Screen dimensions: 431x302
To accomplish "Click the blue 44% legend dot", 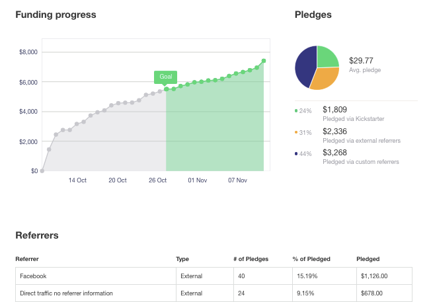I will 296,154.
